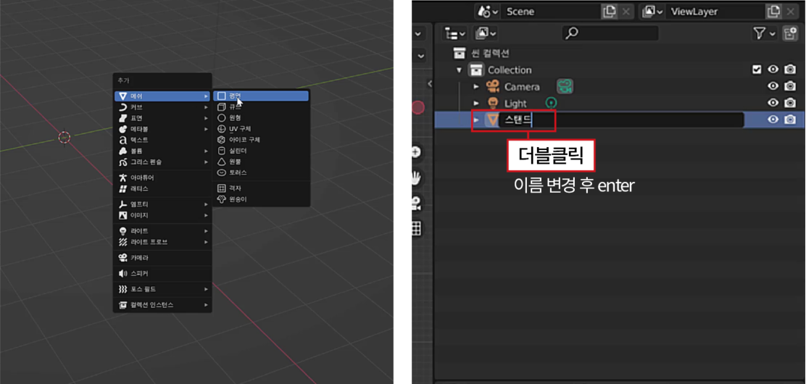This screenshot has height=384, width=806.
Task: Click the green light data icon
Action: click(551, 103)
